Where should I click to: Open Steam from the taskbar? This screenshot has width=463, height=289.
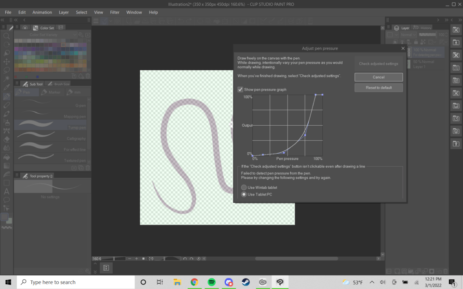[245, 282]
